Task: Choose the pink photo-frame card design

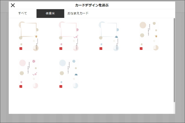Action: point(69,36)
